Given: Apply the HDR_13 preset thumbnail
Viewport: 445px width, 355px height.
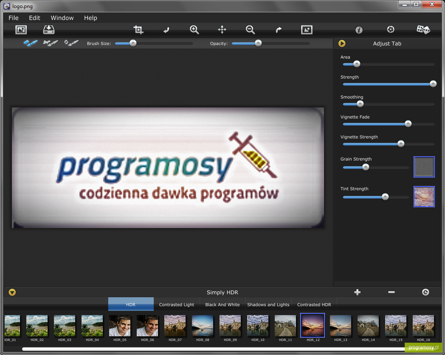Looking at the screenshot, I should (x=341, y=326).
